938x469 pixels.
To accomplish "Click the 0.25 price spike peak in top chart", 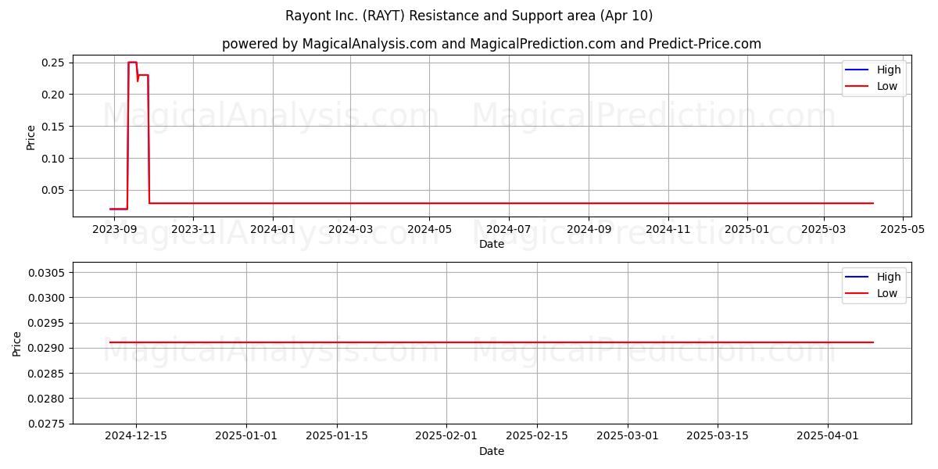I will tap(132, 63).
